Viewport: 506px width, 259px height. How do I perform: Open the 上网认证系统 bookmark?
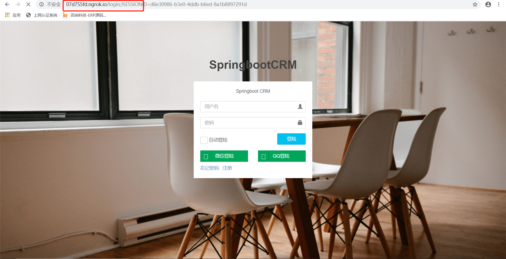click(x=42, y=15)
